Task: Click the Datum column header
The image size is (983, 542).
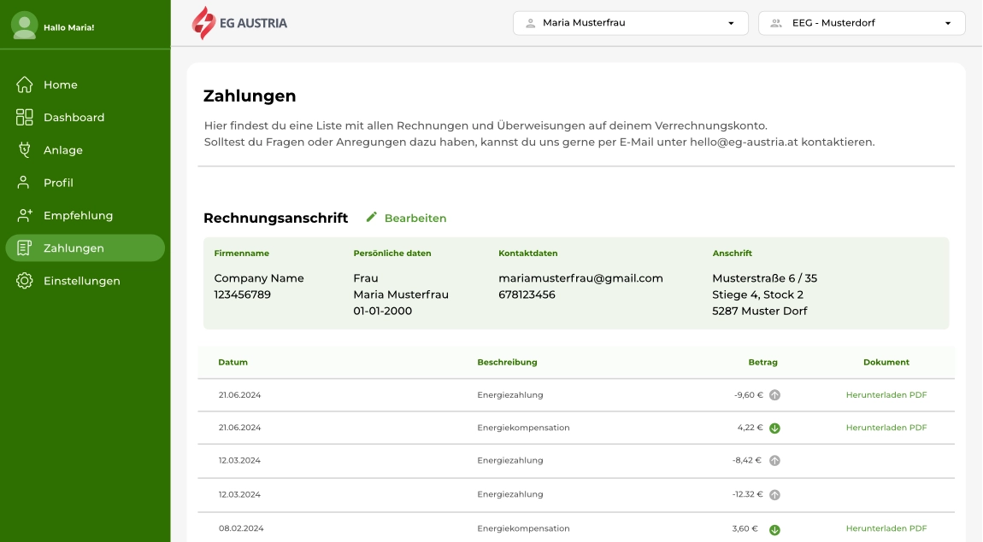Action: (232, 362)
